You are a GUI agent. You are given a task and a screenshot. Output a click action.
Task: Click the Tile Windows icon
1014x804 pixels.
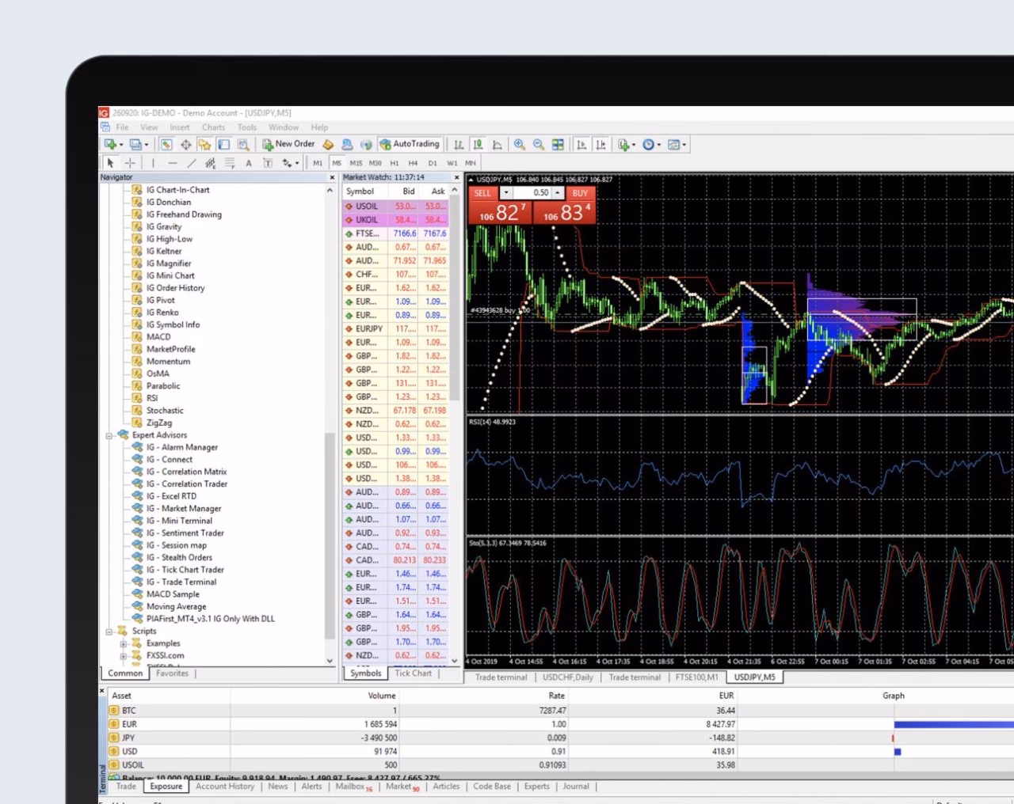click(x=558, y=144)
